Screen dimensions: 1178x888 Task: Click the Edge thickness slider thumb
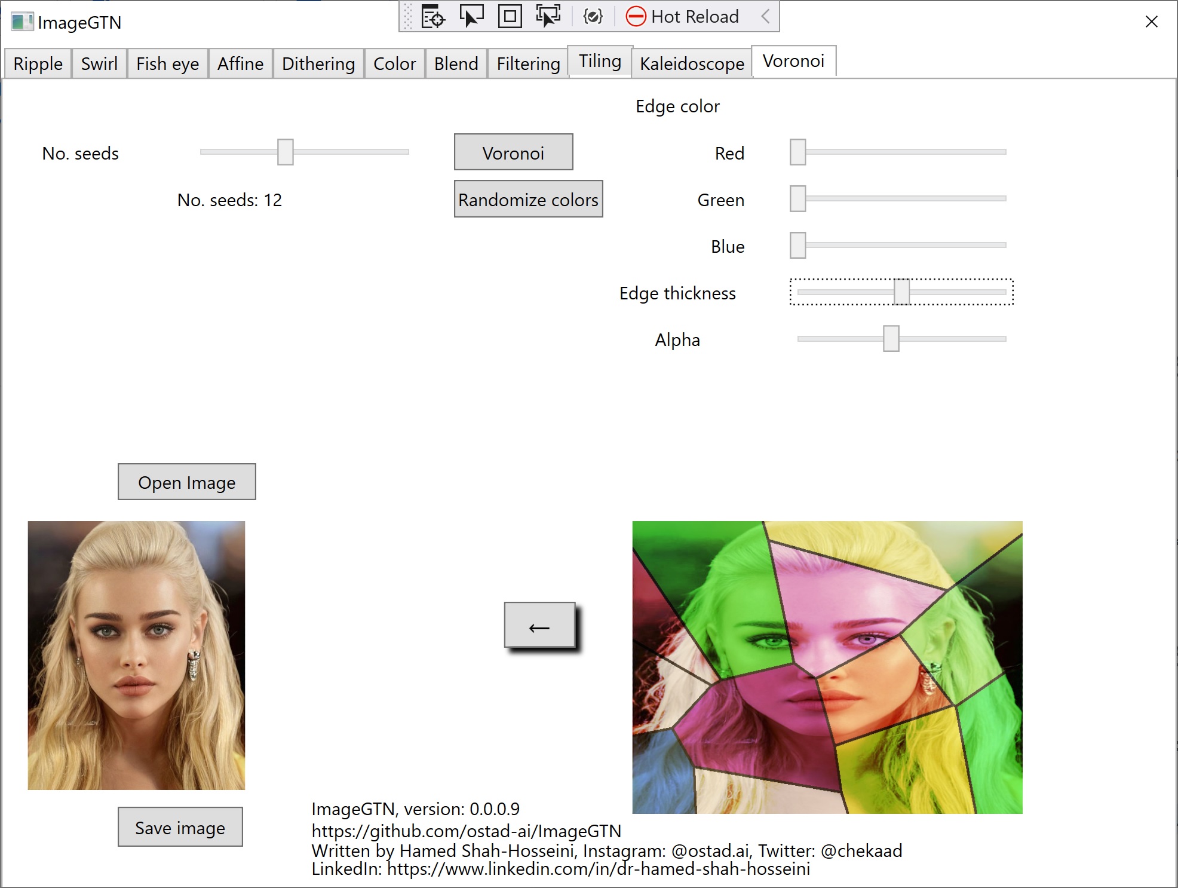(x=901, y=292)
